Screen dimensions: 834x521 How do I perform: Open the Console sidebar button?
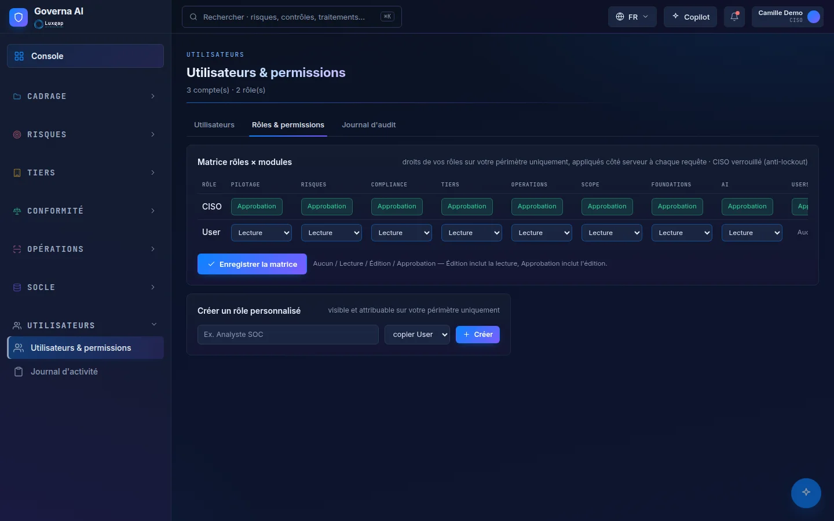tap(86, 56)
